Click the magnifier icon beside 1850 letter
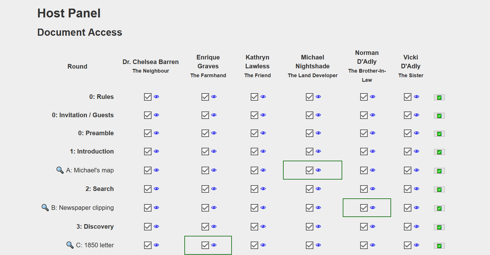 (x=70, y=245)
